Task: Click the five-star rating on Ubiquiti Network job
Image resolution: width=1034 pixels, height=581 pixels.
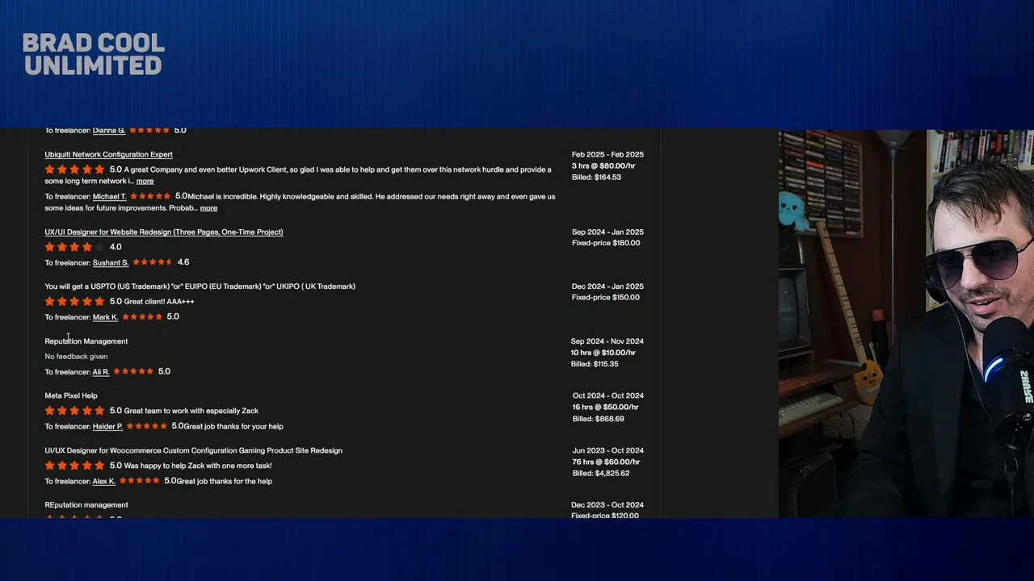Action: tap(75, 169)
